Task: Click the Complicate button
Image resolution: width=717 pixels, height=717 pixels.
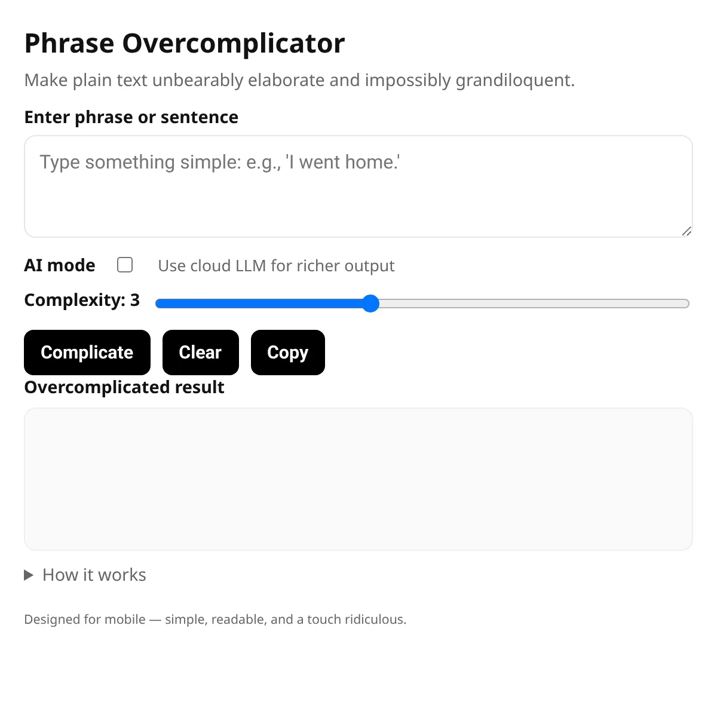Action: click(x=87, y=353)
